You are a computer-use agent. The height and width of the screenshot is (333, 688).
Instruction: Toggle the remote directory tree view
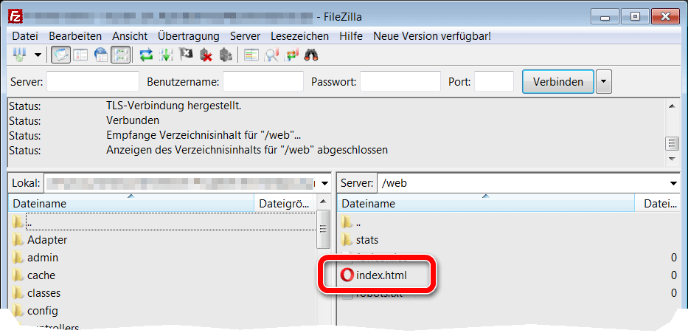click(x=100, y=55)
